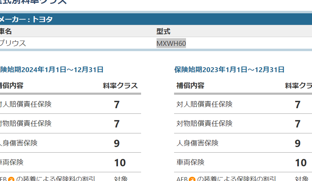This screenshot has width=312, height=181.
Task: Click 対物賠償責任保険 in the 2023 table
Action: (x=204, y=124)
